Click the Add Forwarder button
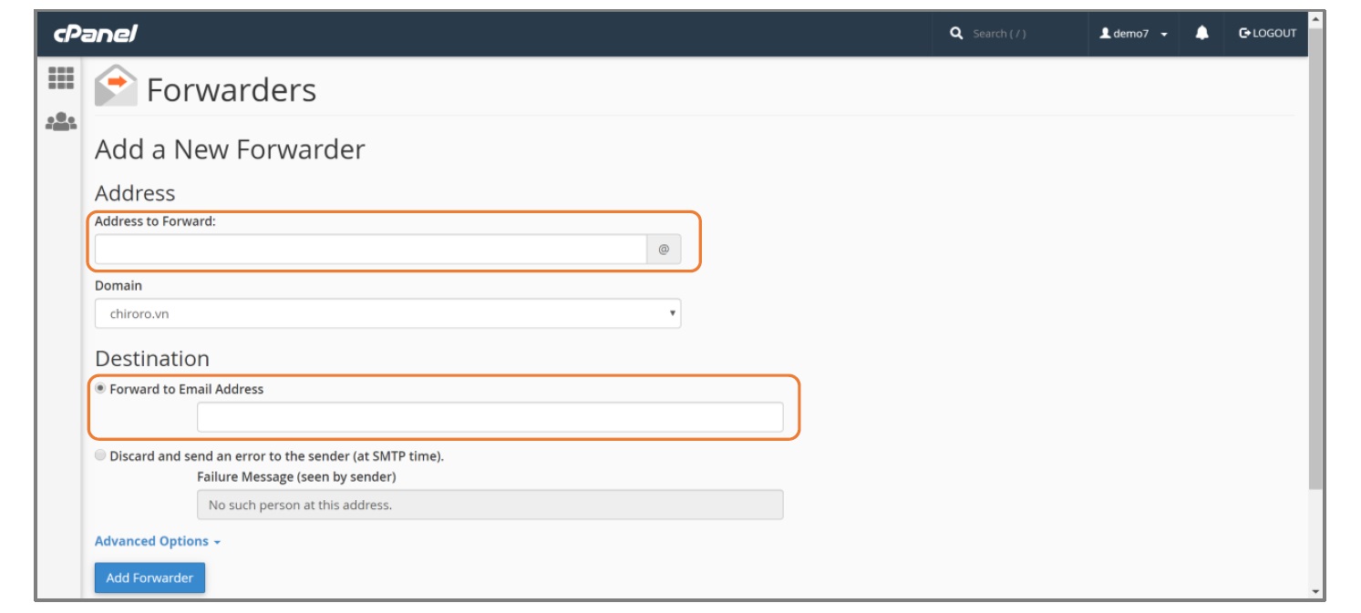The image size is (1361, 613). point(150,577)
